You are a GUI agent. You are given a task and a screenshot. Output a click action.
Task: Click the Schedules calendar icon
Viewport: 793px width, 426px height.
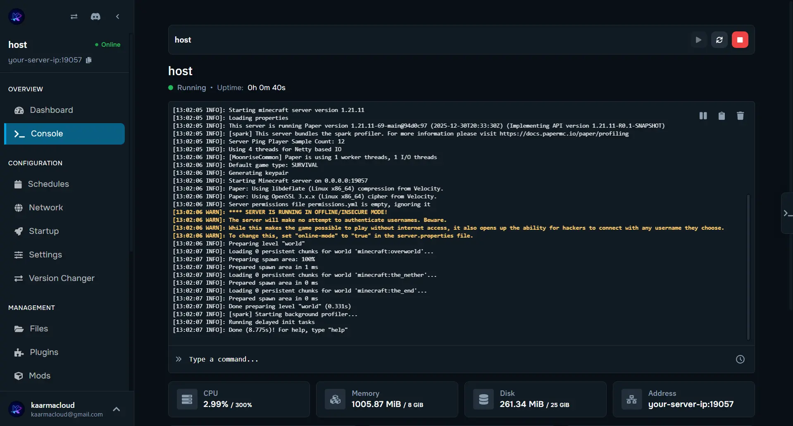[18, 184]
